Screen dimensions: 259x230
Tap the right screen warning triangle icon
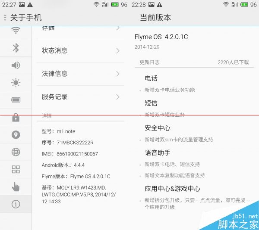pyautogui.click(x=159, y=4)
